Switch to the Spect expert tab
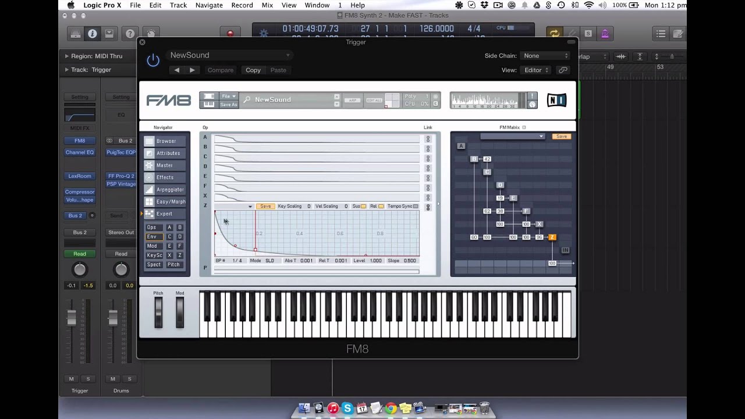This screenshot has height=419, width=745. coord(154,265)
